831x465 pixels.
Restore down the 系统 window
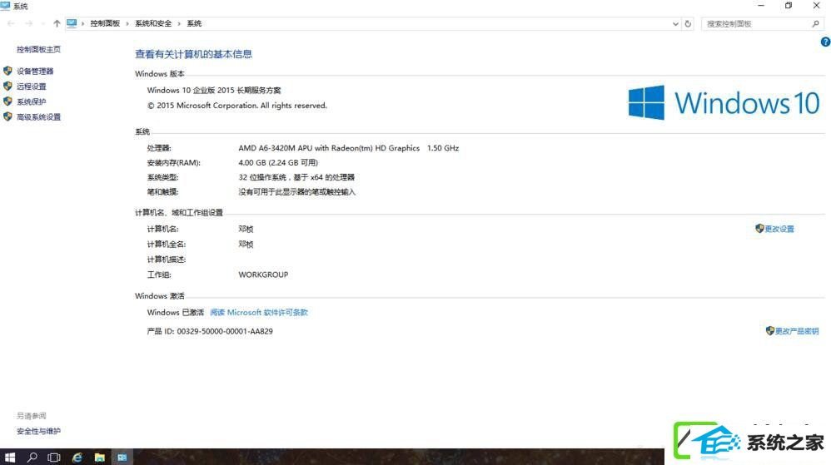click(x=789, y=6)
